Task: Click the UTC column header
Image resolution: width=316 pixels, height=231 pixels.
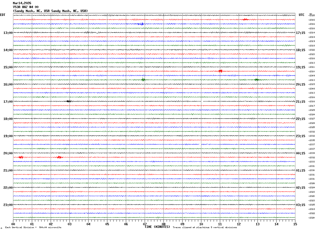Action: coord(302,15)
